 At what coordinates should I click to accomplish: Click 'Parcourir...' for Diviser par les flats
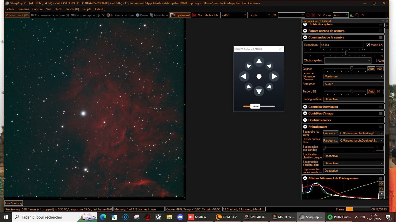click(x=330, y=141)
